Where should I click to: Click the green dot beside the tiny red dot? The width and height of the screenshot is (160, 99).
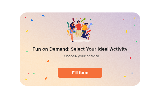click(x=34, y=73)
